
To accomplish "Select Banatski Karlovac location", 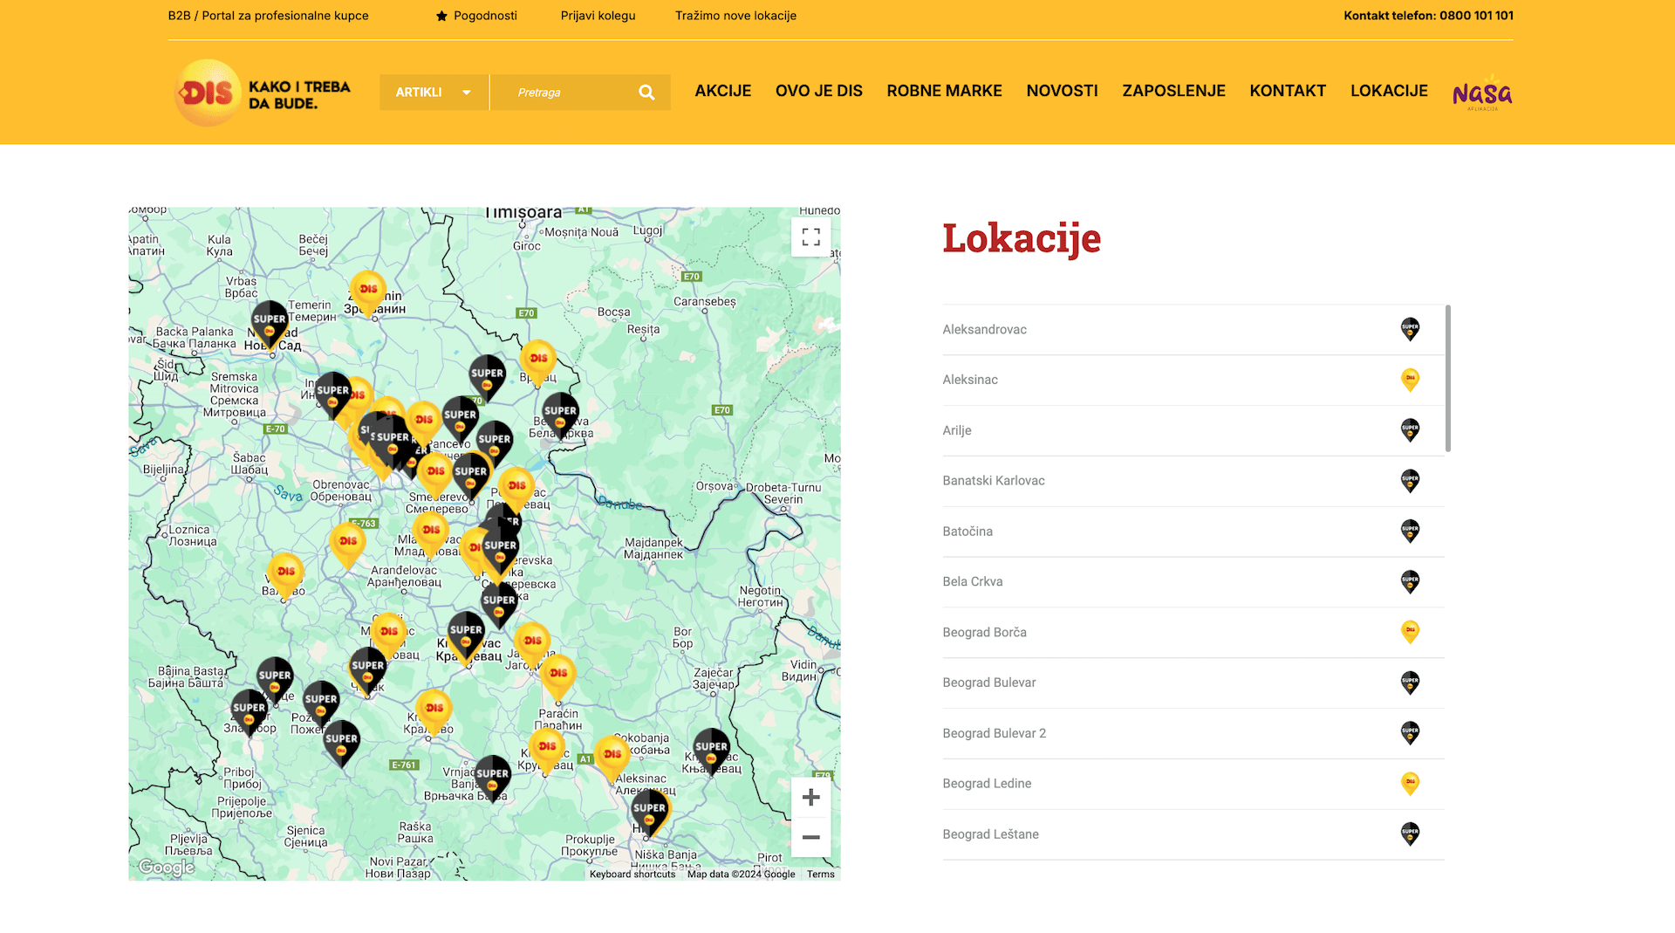I will [1193, 481].
